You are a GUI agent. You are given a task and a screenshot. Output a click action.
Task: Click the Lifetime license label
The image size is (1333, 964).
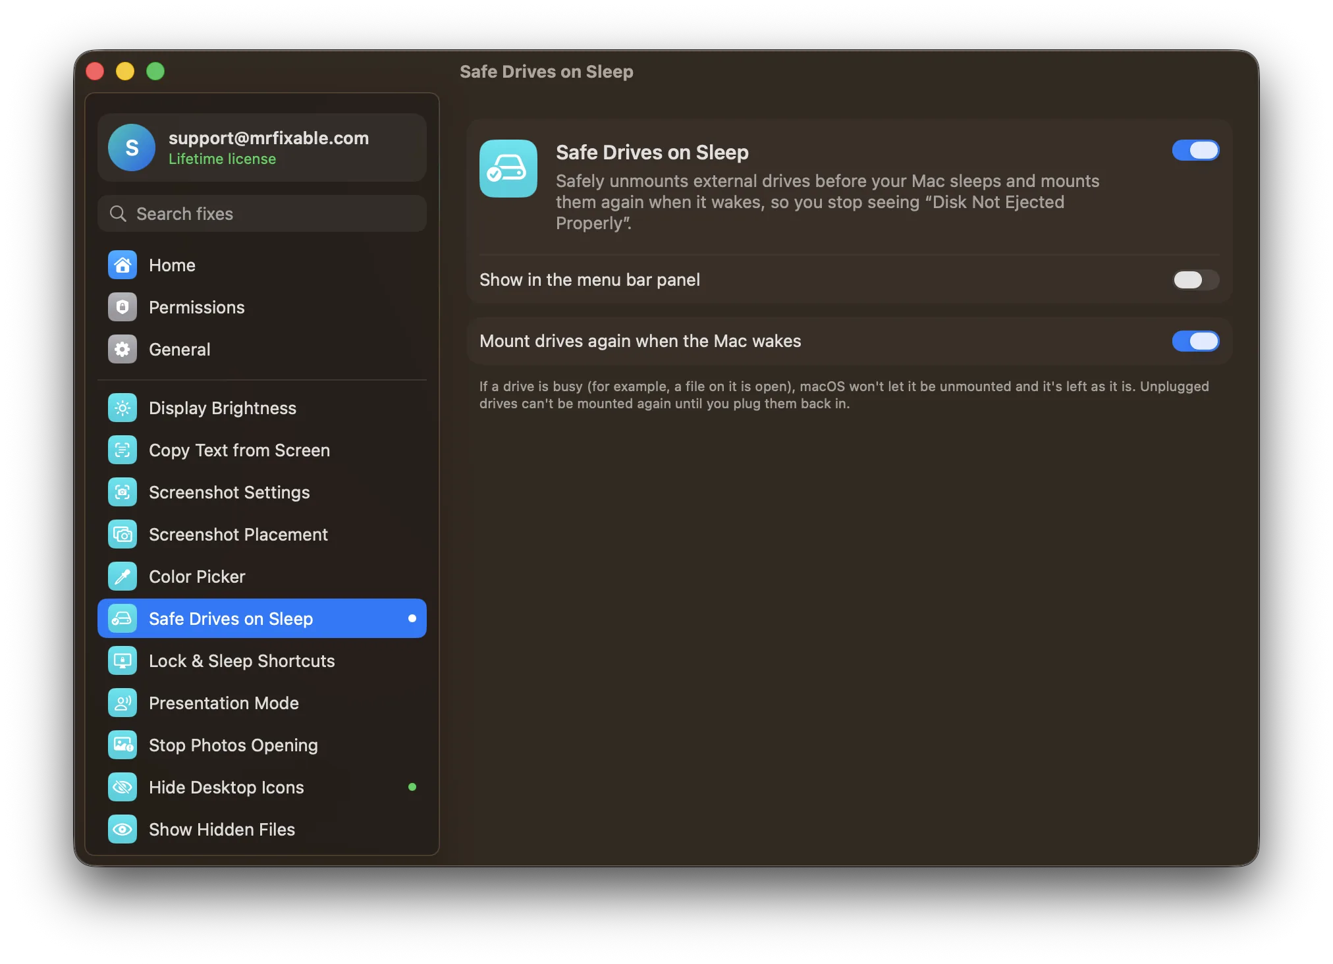tap(222, 159)
